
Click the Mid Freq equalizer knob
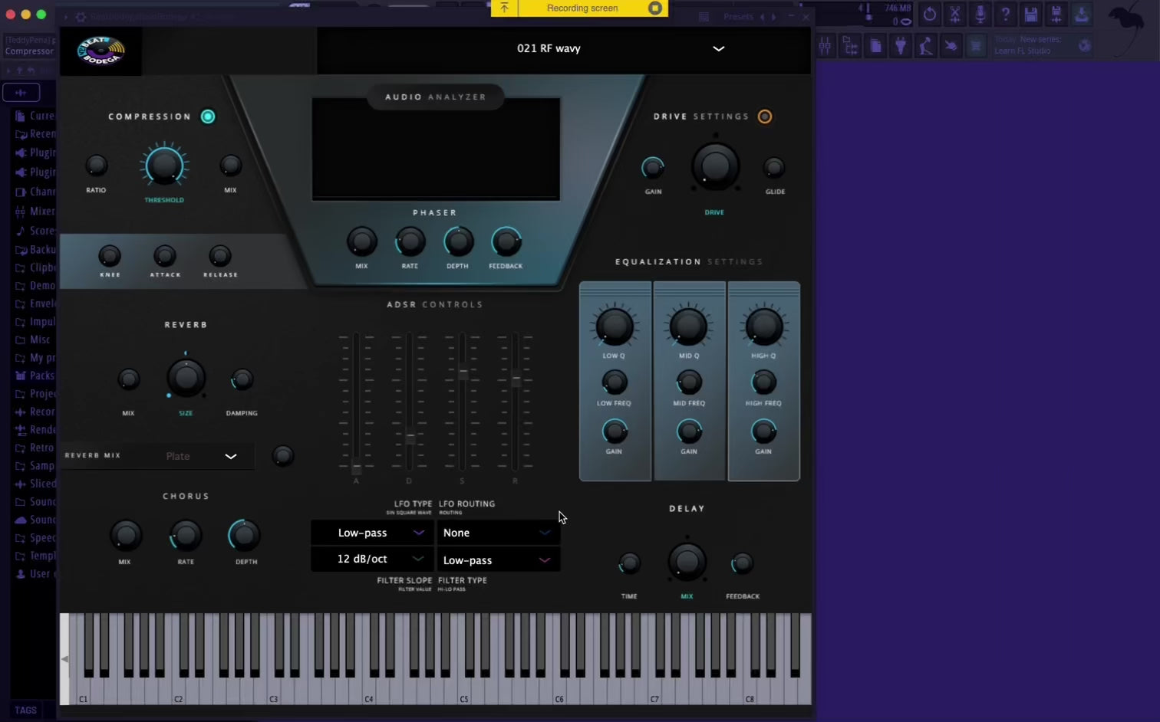click(689, 382)
